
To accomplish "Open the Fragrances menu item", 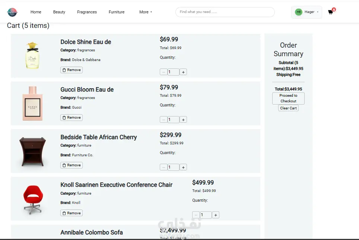I will click(87, 12).
